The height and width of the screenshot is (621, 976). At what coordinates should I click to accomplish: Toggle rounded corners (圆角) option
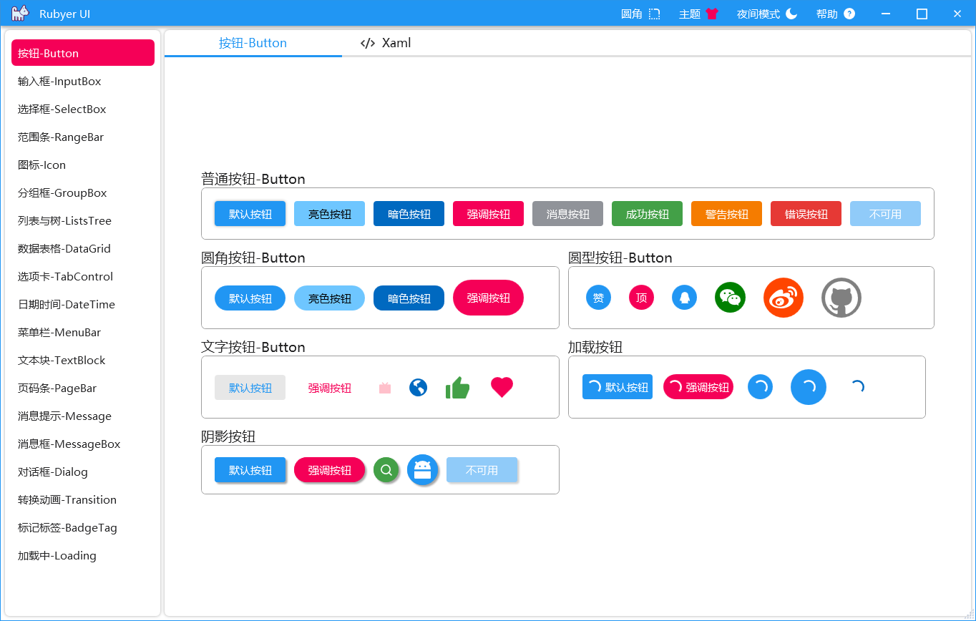point(640,14)
